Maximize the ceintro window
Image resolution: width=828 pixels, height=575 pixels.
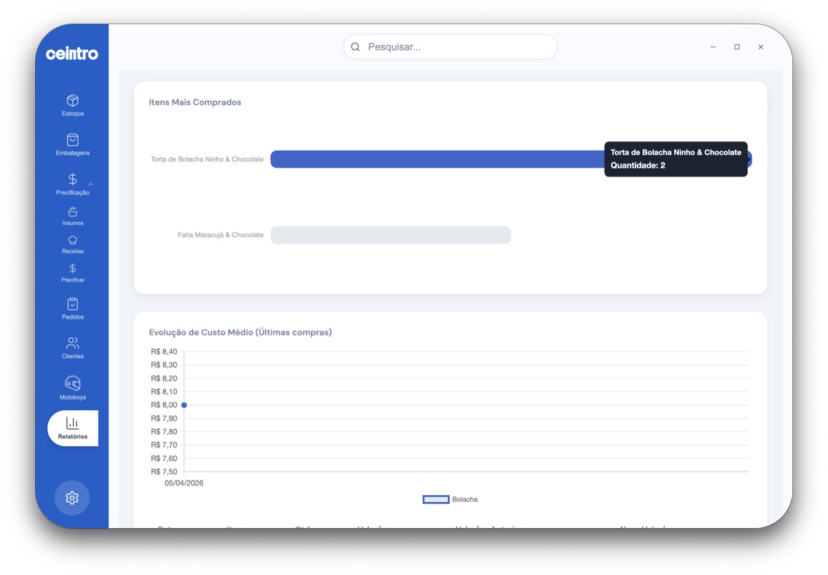point(737,47)
